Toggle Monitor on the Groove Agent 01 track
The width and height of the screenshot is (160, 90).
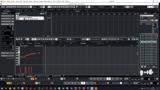(x=26, y=19)
